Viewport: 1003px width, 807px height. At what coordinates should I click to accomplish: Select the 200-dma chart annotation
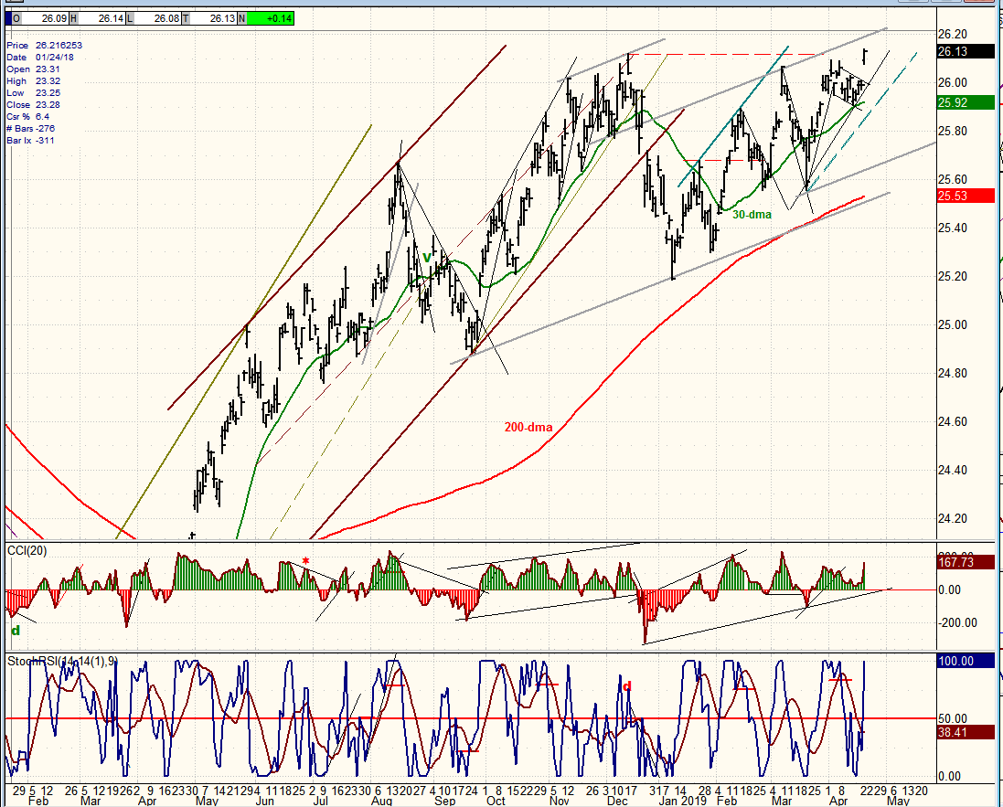[528, 427]
